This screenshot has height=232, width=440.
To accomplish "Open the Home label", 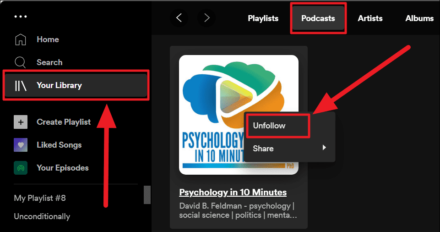I will [48, 39].
